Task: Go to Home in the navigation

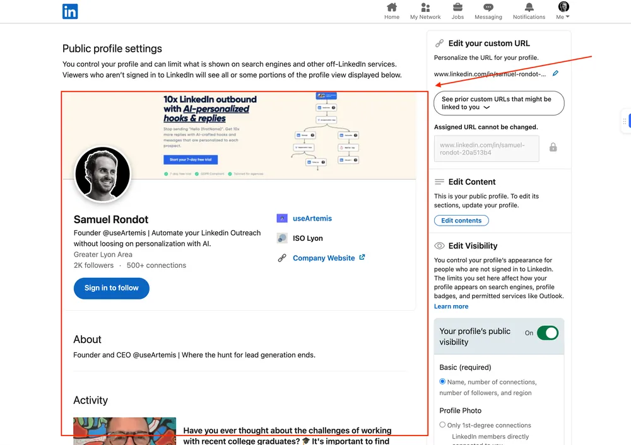Action: click(392, 11)
